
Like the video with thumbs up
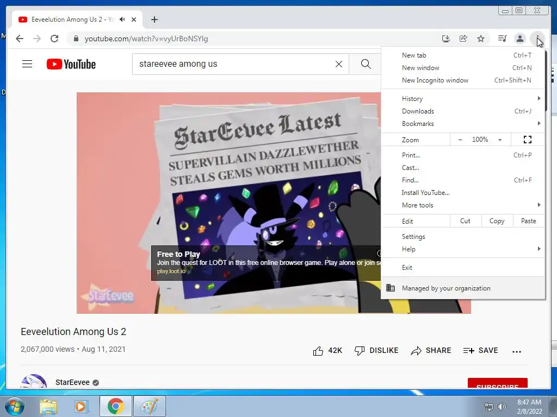point(327,351)
